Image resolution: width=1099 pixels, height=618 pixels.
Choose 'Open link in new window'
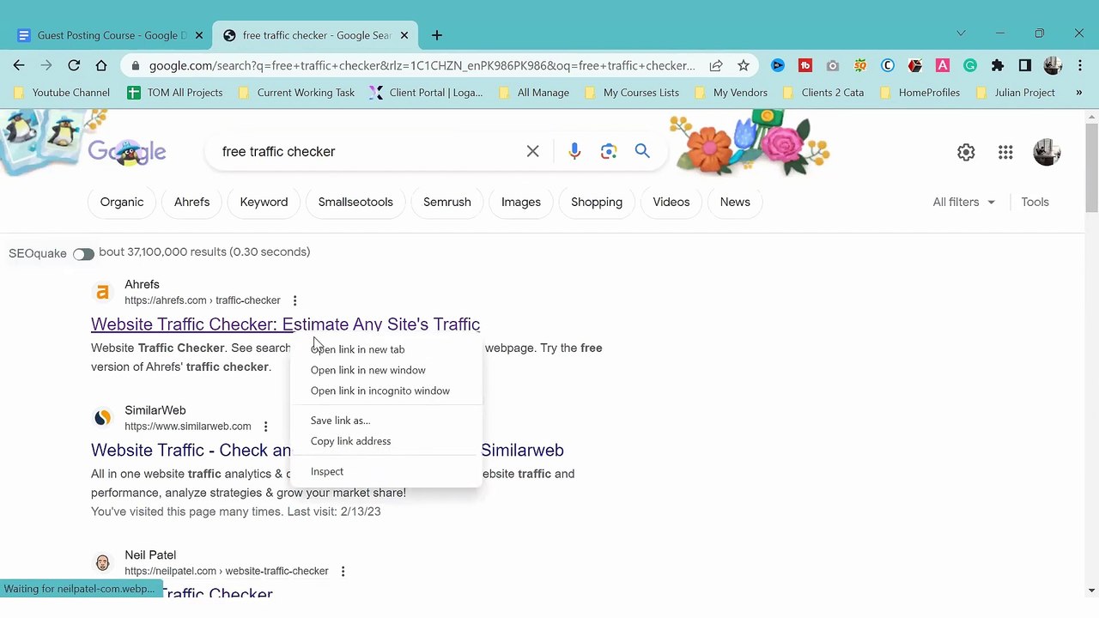386,370
